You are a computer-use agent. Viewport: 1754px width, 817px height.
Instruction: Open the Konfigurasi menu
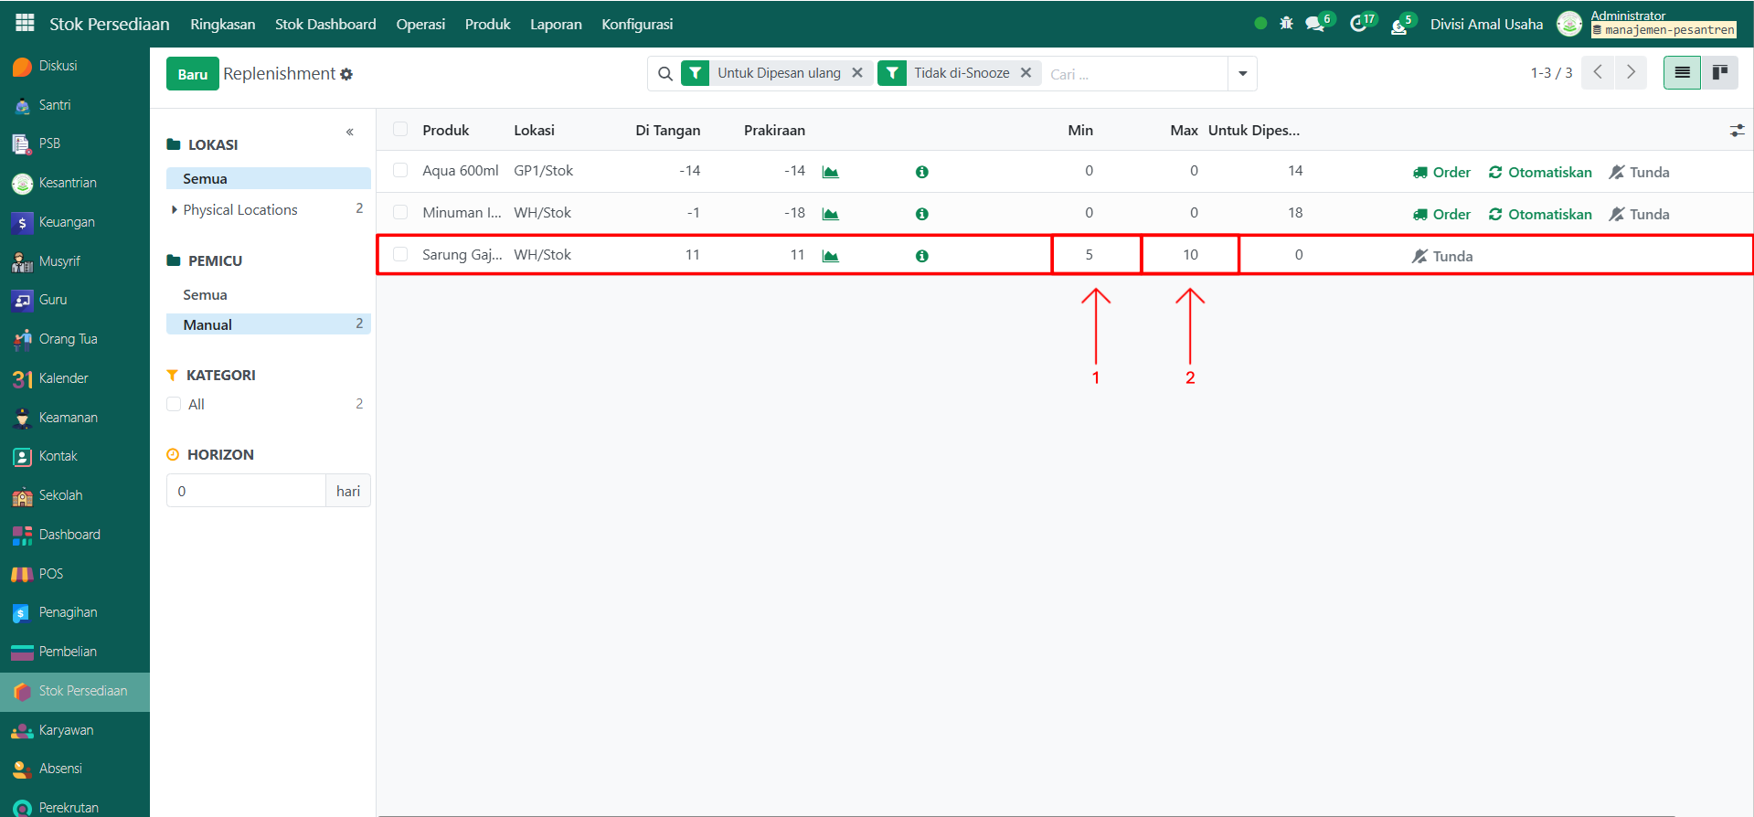[x=637, y=24]
